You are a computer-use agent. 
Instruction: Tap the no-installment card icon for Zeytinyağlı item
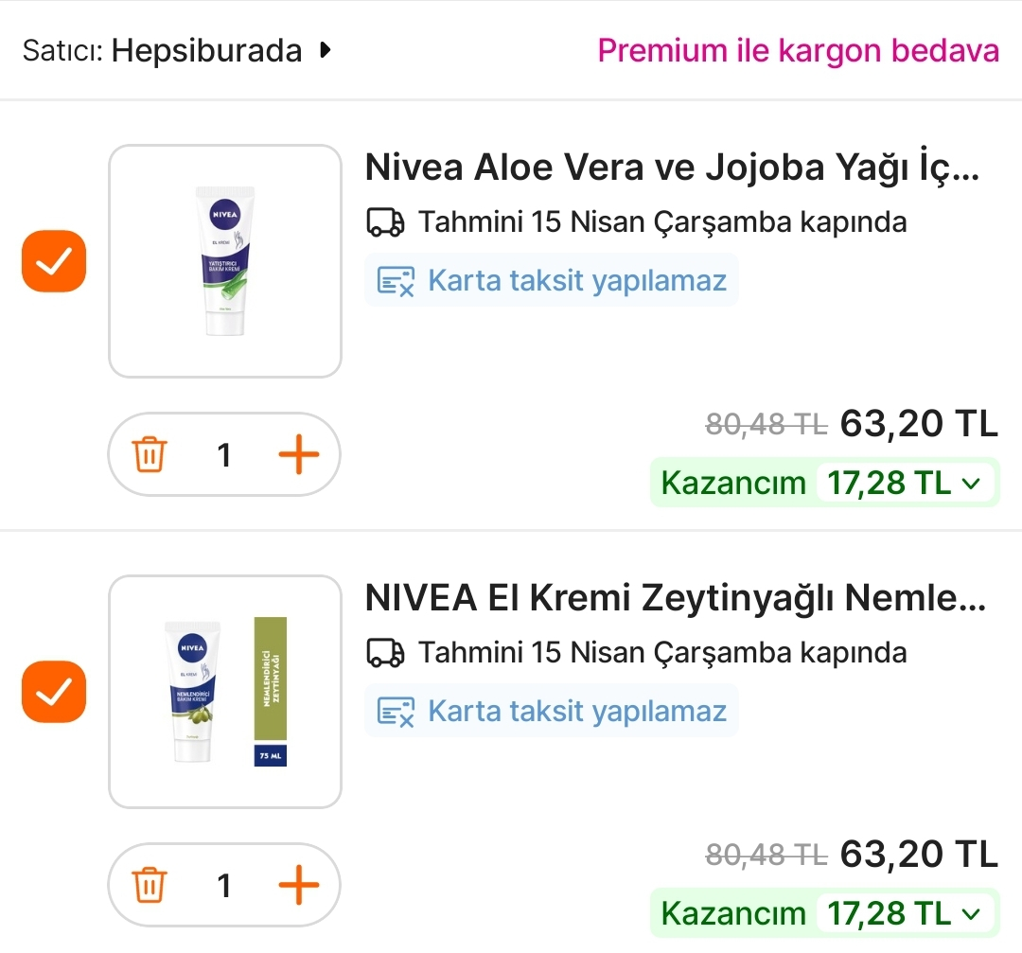click(396, 712)
